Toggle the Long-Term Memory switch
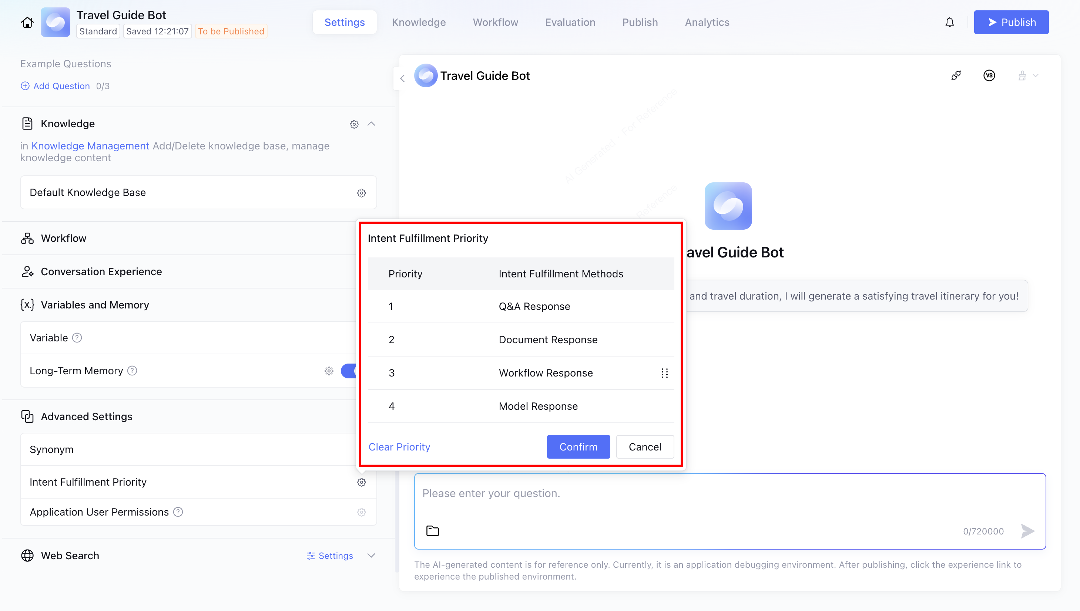The height and width of the screenshot is (611, 1080). click(x=349, y=371)
